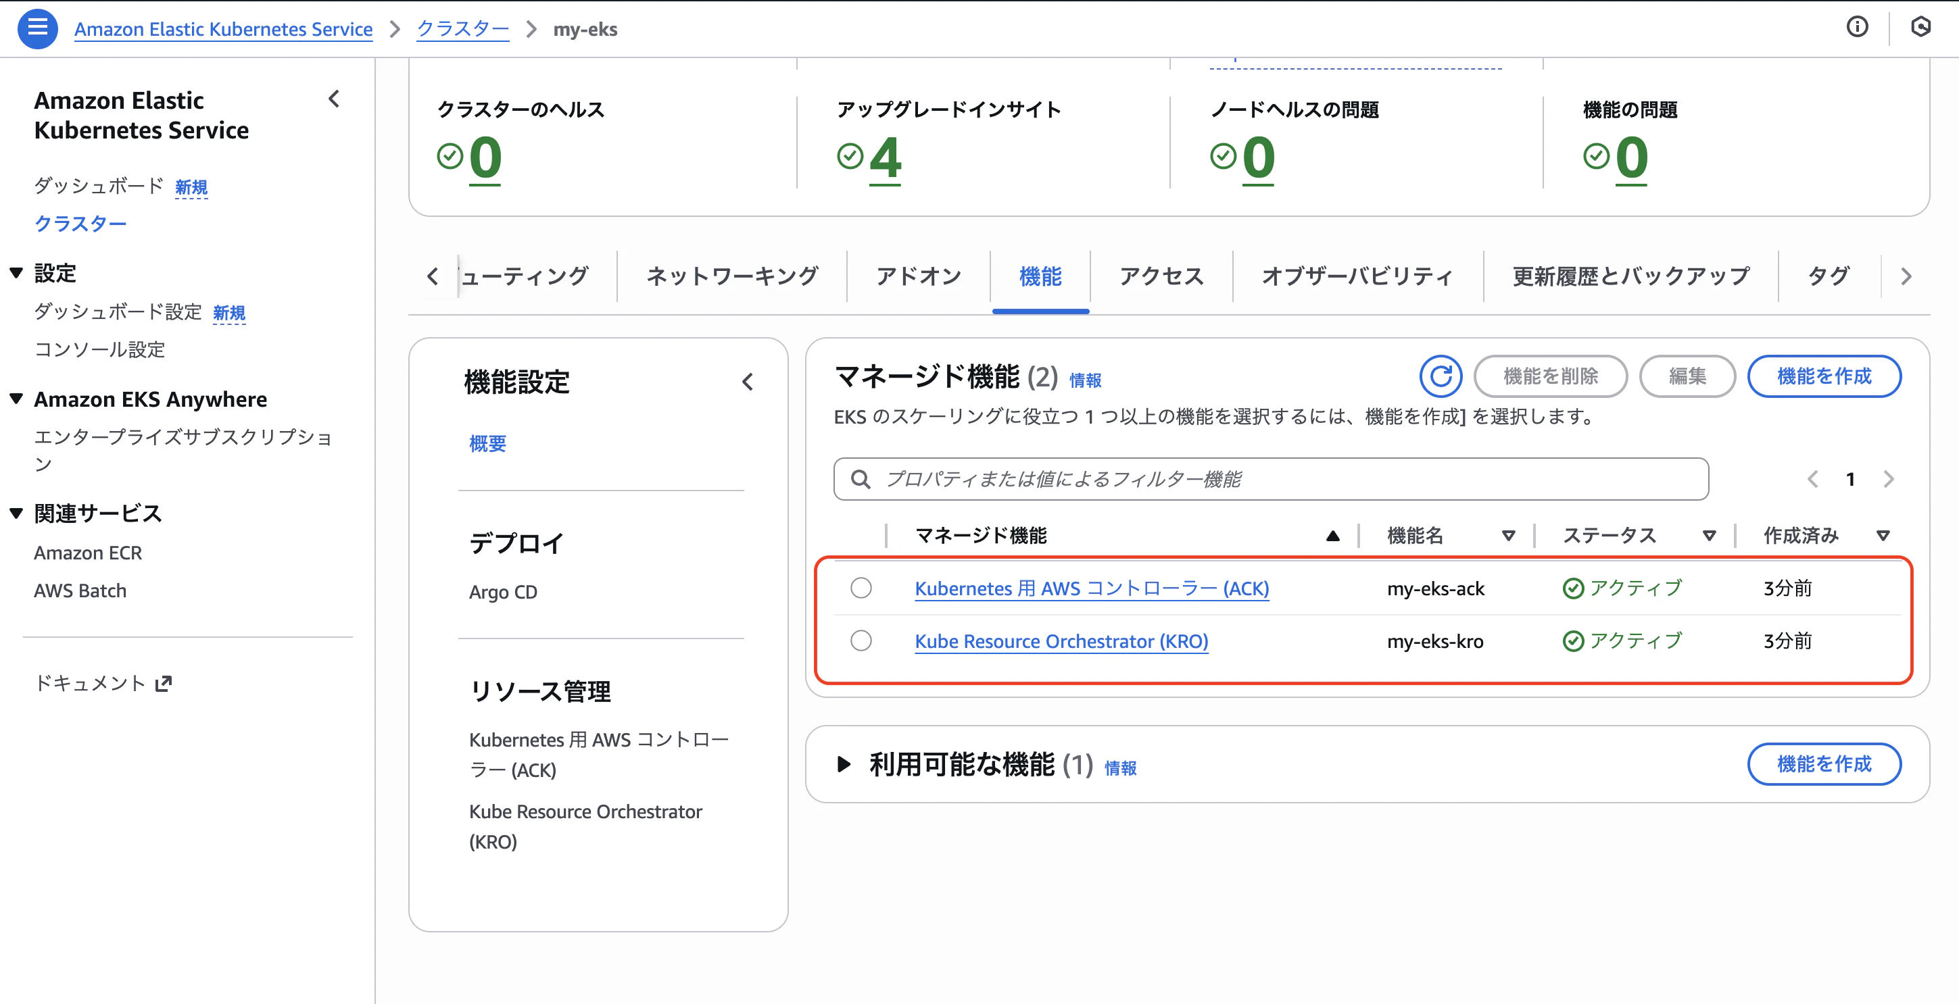Switch to the ネットワーキング tab
This screenshot has height=1004, width=1959.
pos(732,276)
